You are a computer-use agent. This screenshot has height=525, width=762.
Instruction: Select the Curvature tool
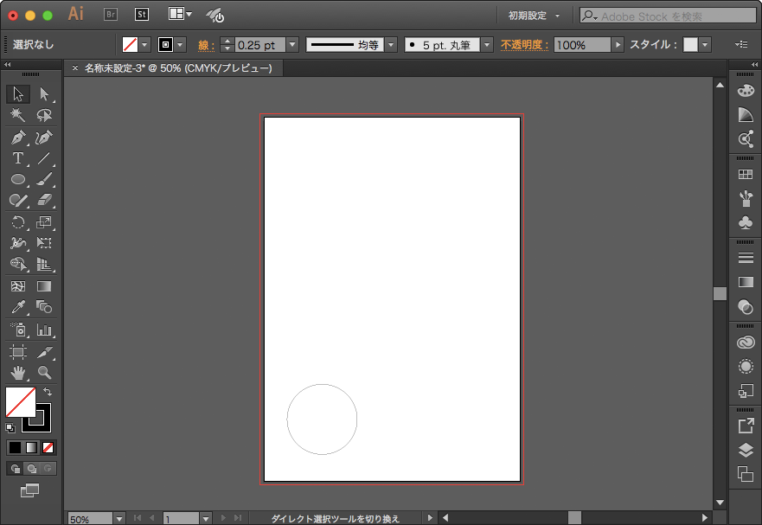[x=44, y=138]
